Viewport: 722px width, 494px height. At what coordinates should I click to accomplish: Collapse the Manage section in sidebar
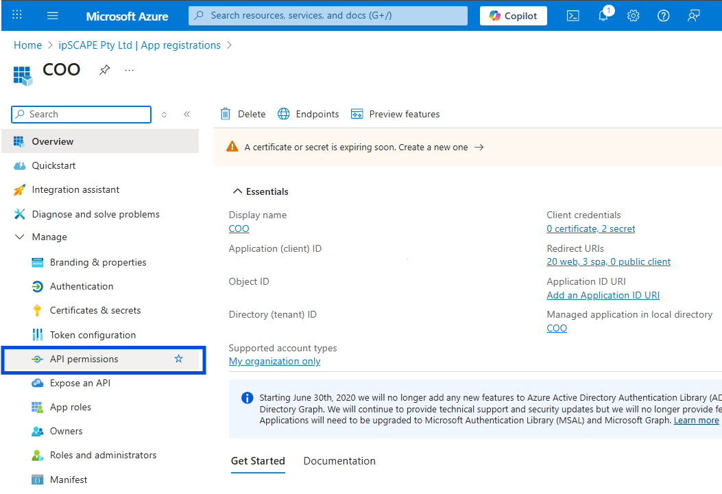pos(19,237)
